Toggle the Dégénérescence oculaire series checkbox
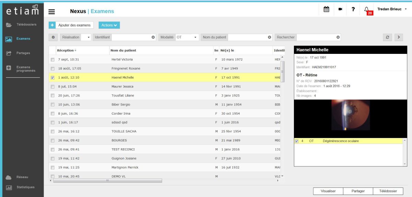 [297, 141]
